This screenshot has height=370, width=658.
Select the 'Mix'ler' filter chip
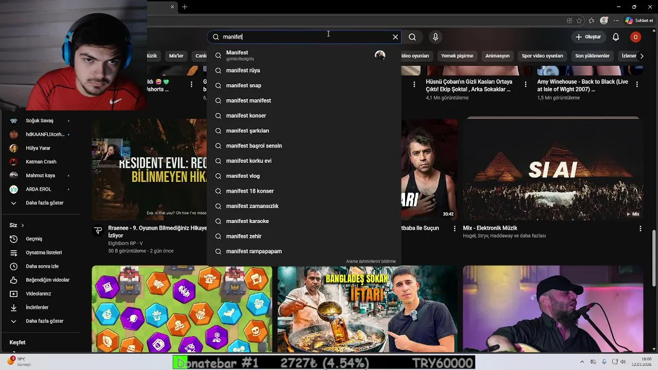pos(176,55)
